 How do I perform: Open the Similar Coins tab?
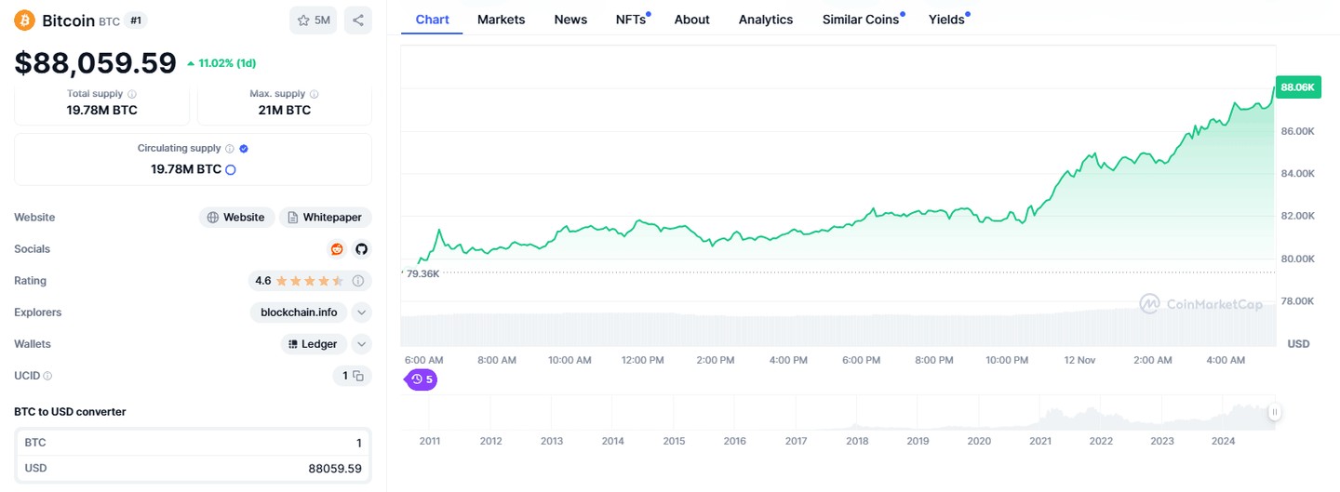tap(862, 20)
